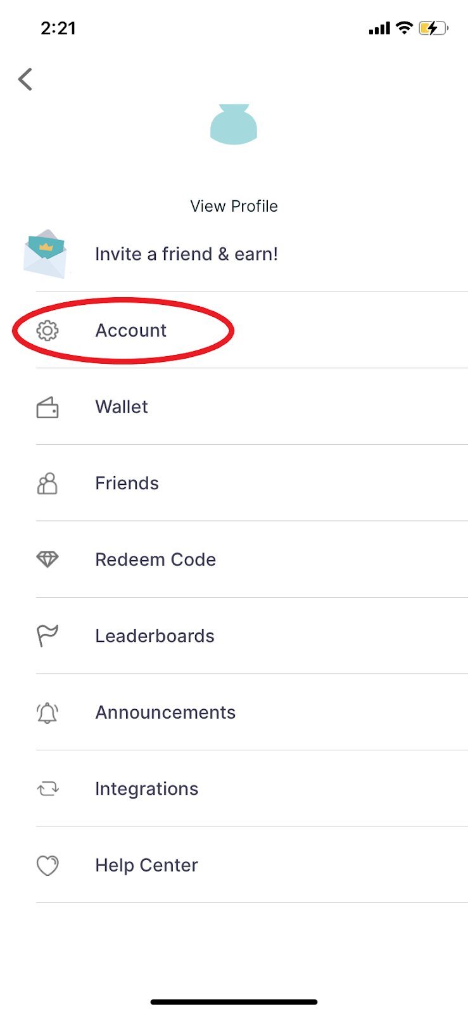Viewport: 468px width, 1014px height.
Task: Tap the teal profile avatar
Action: coord(234,124)
